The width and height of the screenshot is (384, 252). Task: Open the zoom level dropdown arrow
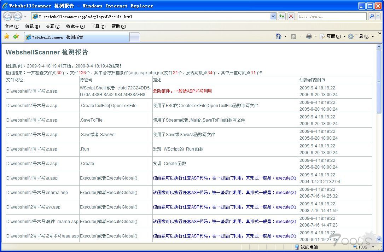(373, 247)
